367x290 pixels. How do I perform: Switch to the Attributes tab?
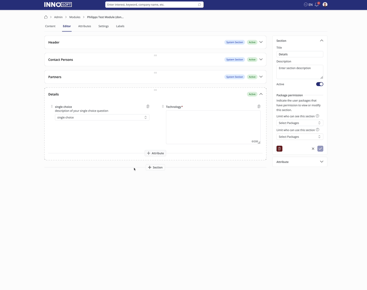(84, 26)
